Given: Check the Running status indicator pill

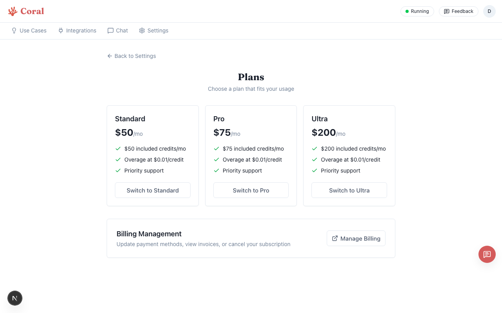Looking at the screenshot, I should tap(417, 11).
